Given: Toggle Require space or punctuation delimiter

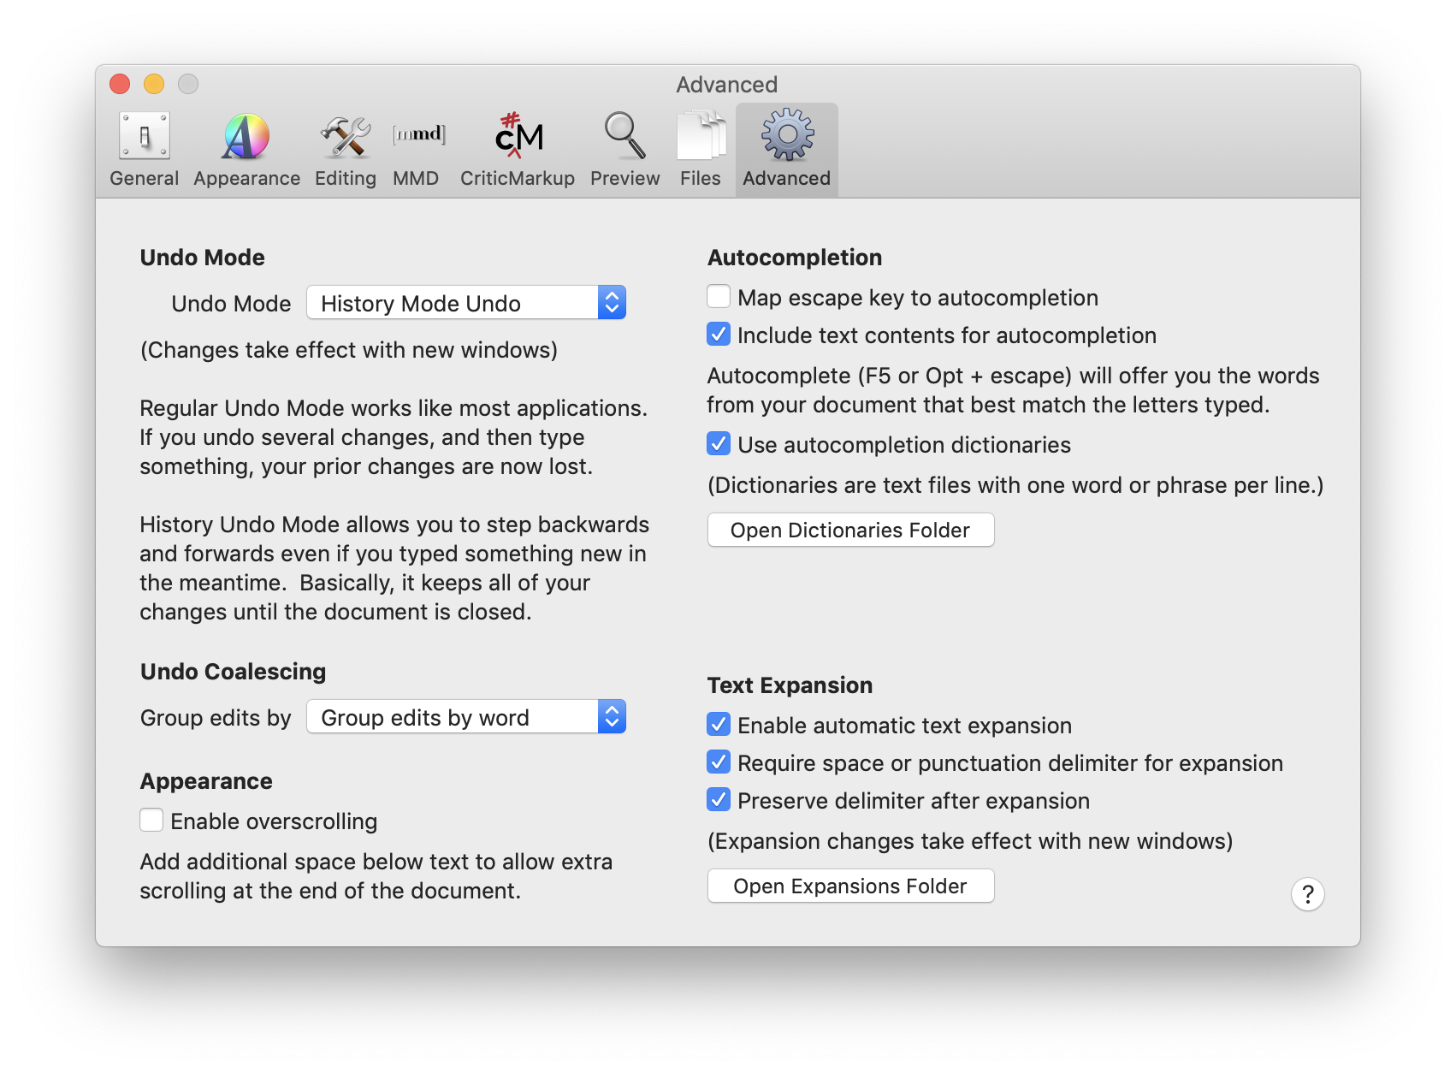Looking at the screenshot, I should coord(719,762).
